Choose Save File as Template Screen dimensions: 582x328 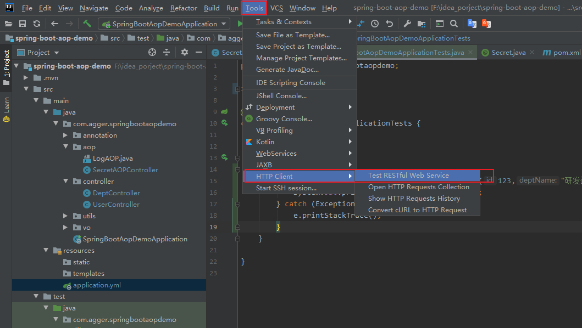300,35
